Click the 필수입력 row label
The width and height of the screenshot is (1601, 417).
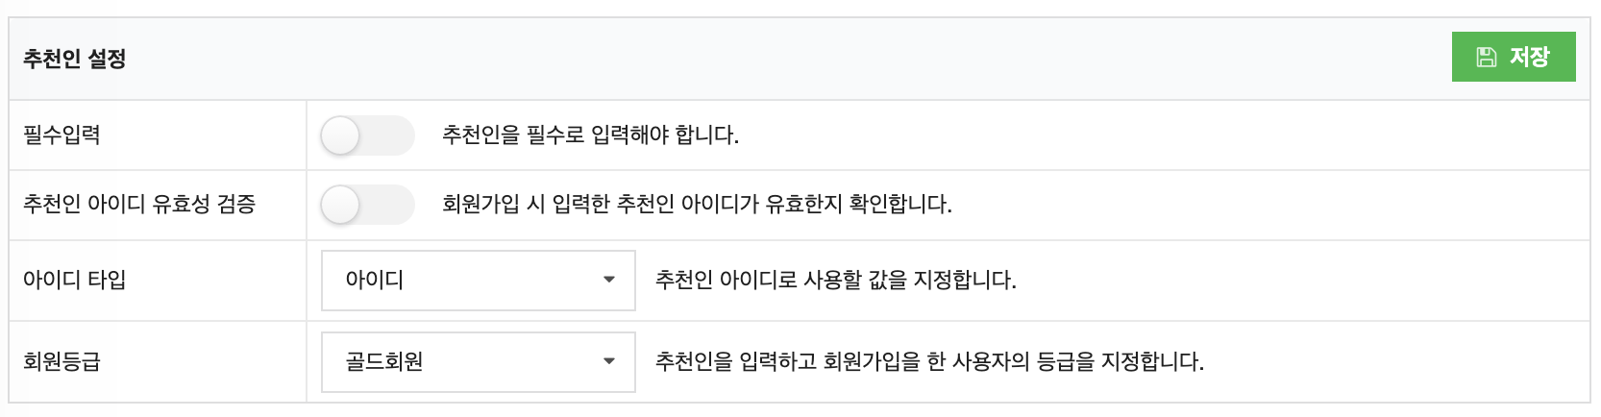pyautogui.click(x=62, y=135)
